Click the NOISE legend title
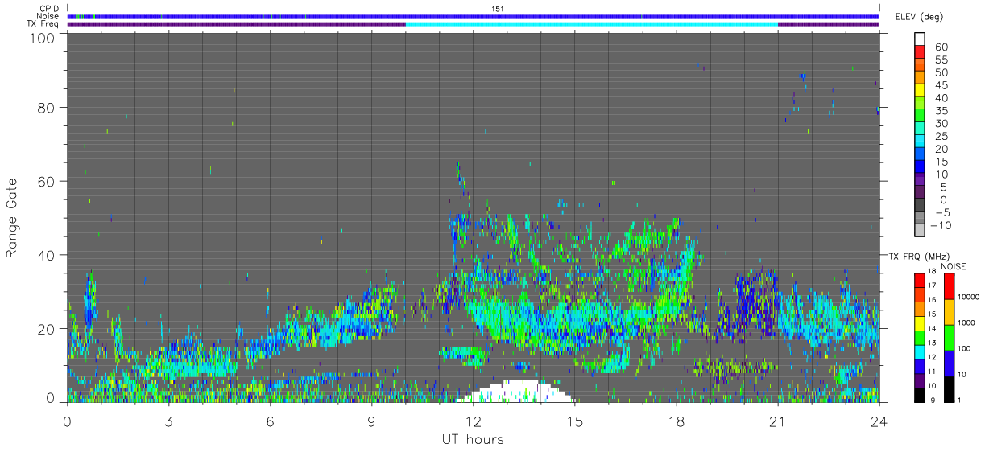 953,266
